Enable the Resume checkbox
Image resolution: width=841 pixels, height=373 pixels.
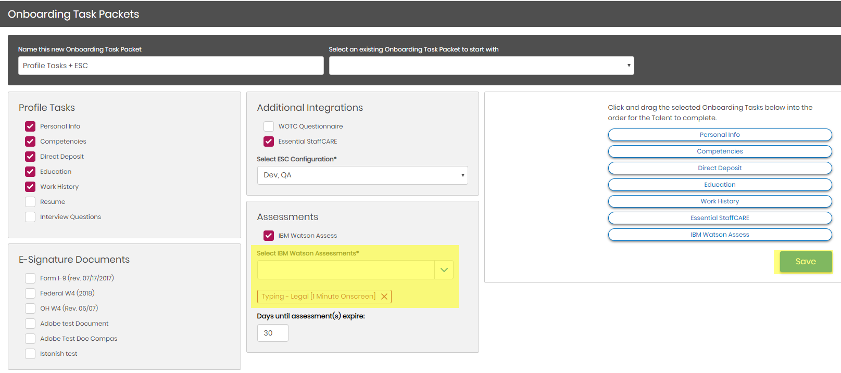30,202
